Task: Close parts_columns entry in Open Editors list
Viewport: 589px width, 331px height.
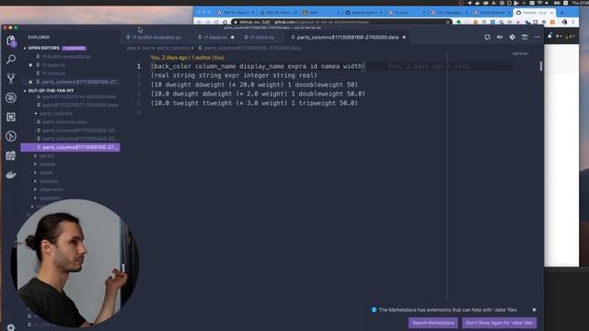Action: click(30, 82)
